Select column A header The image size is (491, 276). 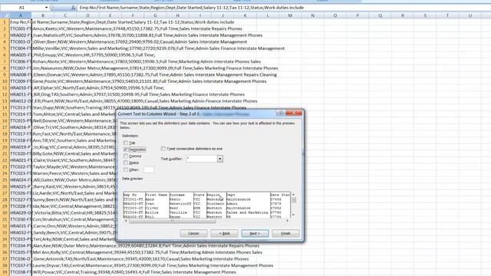coord(21,15)
